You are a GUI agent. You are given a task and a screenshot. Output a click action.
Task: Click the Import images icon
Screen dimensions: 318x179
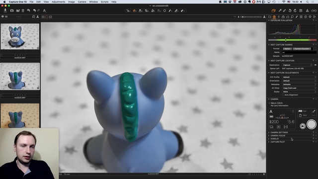click(x=5, y=10)
